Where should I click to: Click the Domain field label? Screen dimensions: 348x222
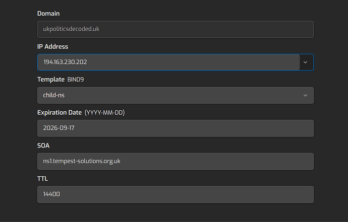coord(48,13)
